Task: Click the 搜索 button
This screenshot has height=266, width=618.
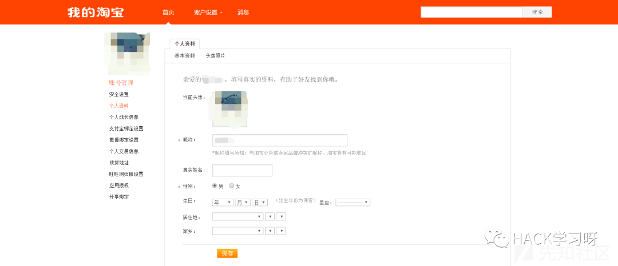Action: coord(537,12)
